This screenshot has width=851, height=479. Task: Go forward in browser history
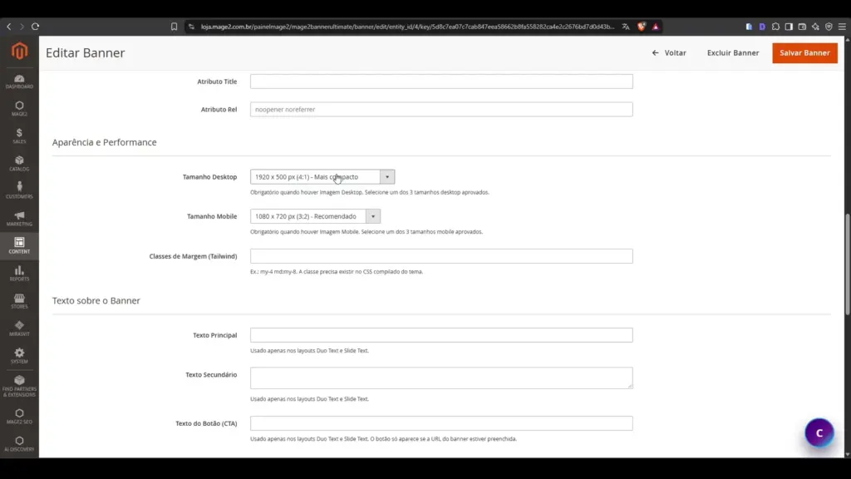coord(22,27)
